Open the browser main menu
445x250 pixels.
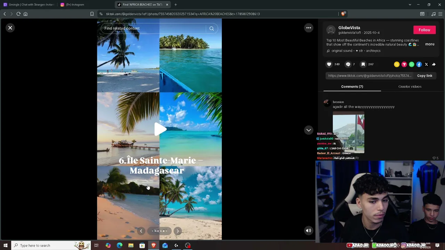click(440, 14)
